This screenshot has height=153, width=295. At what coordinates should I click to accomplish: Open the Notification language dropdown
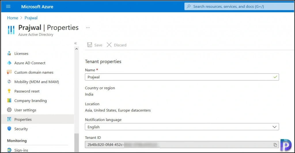pyautogui.click(x=182, y=127)
